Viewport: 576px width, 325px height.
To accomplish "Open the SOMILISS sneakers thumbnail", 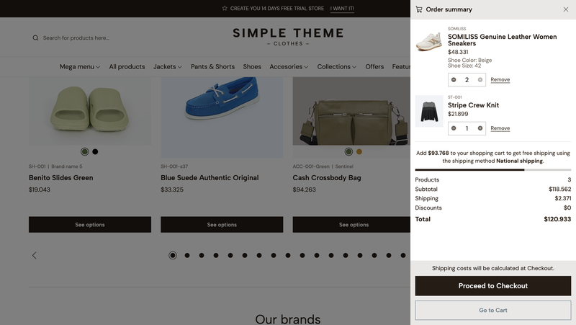I will (x=429, y=41).
